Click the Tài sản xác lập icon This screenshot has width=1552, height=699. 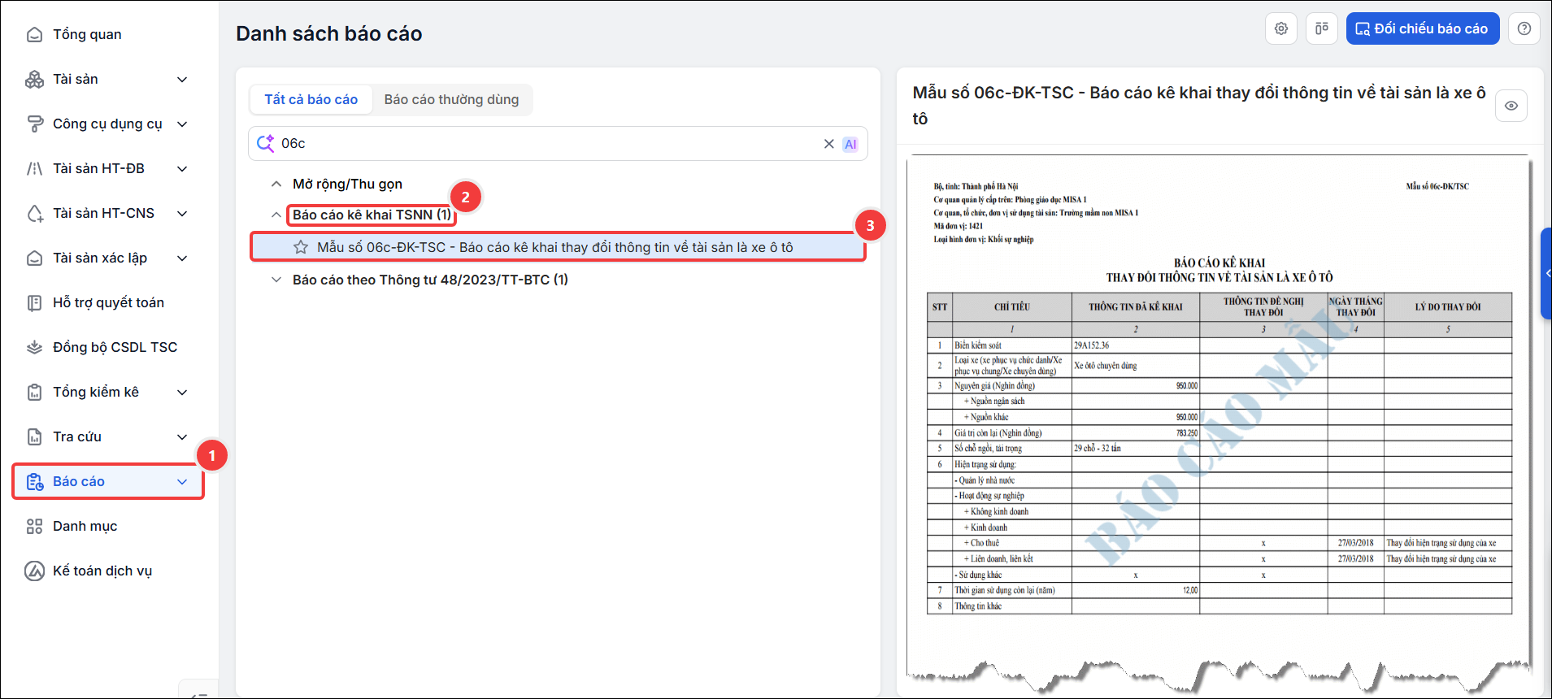tap(34, 258)
